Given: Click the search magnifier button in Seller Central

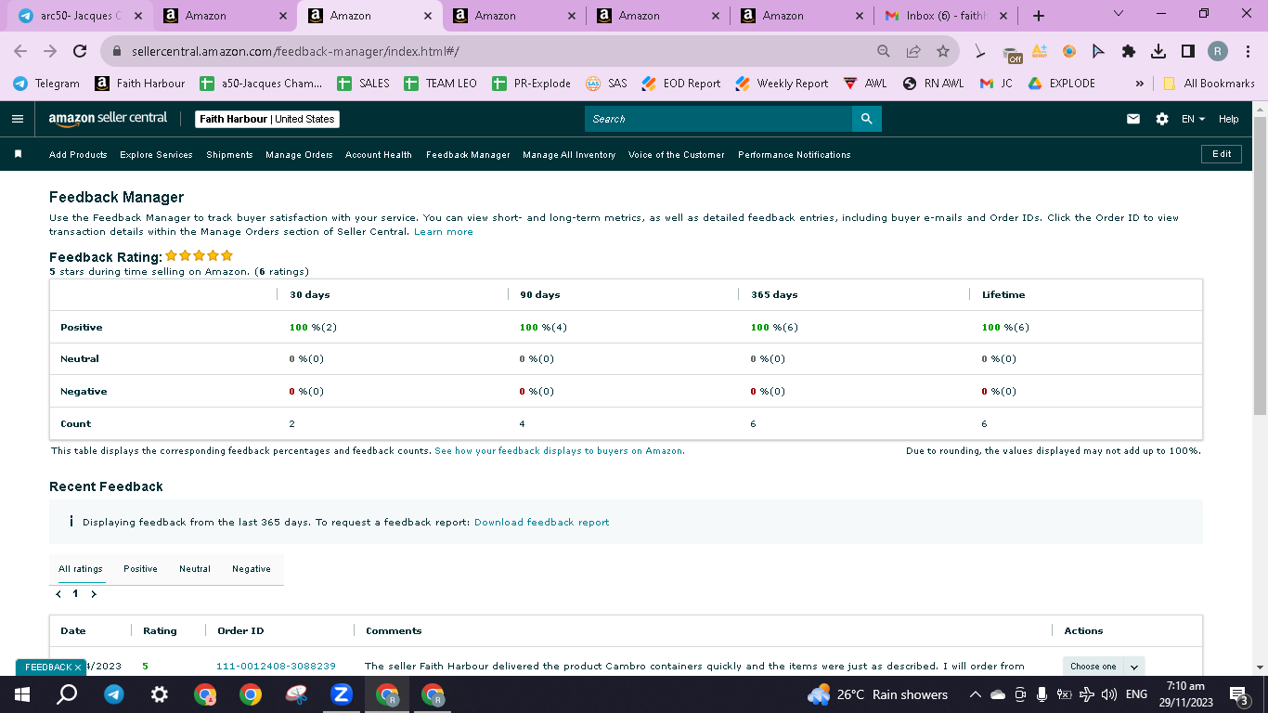Looking at the screenshot, I should pyautogui.click(x=866, y=119).
